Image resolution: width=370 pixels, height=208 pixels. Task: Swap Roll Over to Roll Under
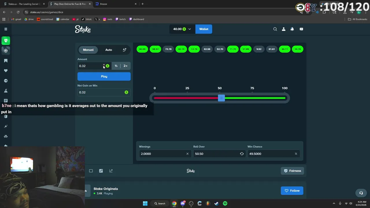[x=242, y=154]
